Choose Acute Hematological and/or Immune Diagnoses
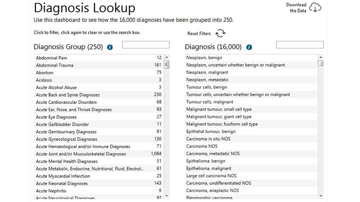The height and width of the screenshot is (202, 360). [98, 146]
